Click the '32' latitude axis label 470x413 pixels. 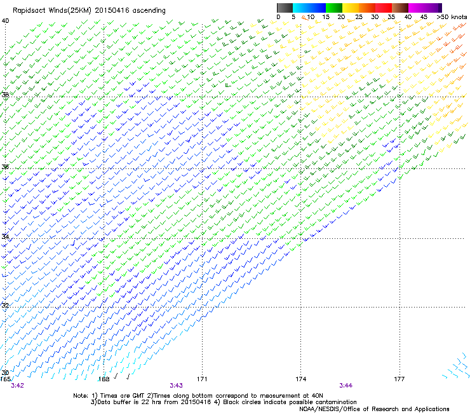(x=5, y=306)
